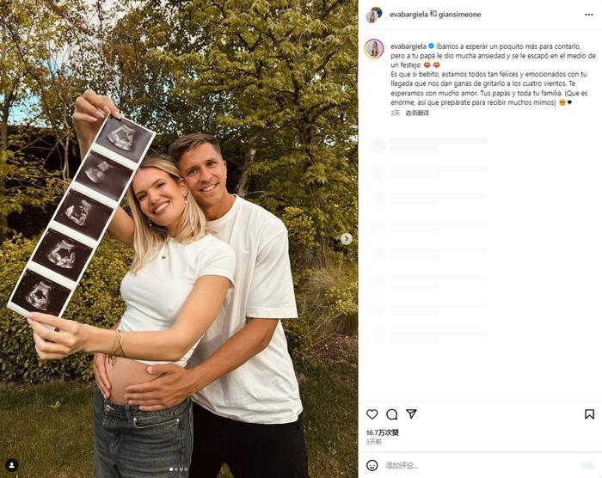Submit comment with post button

(x=587, y=466)
